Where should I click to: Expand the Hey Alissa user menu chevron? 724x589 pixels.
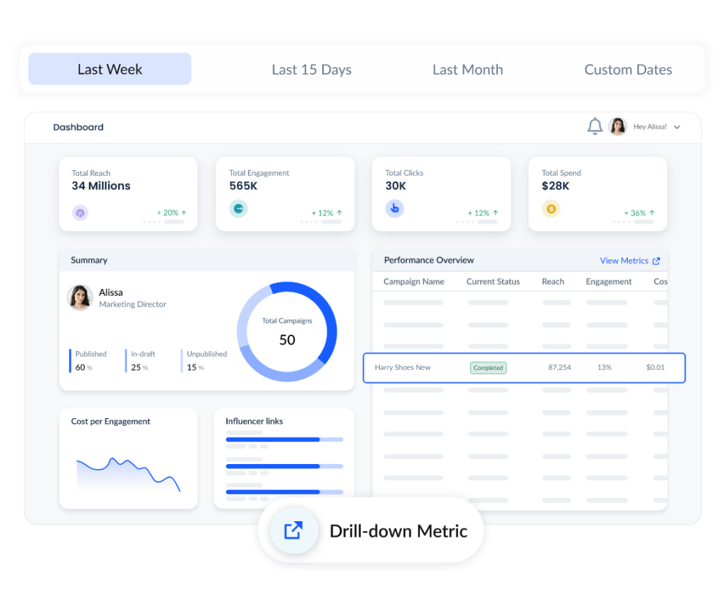[x=677, y=127]
